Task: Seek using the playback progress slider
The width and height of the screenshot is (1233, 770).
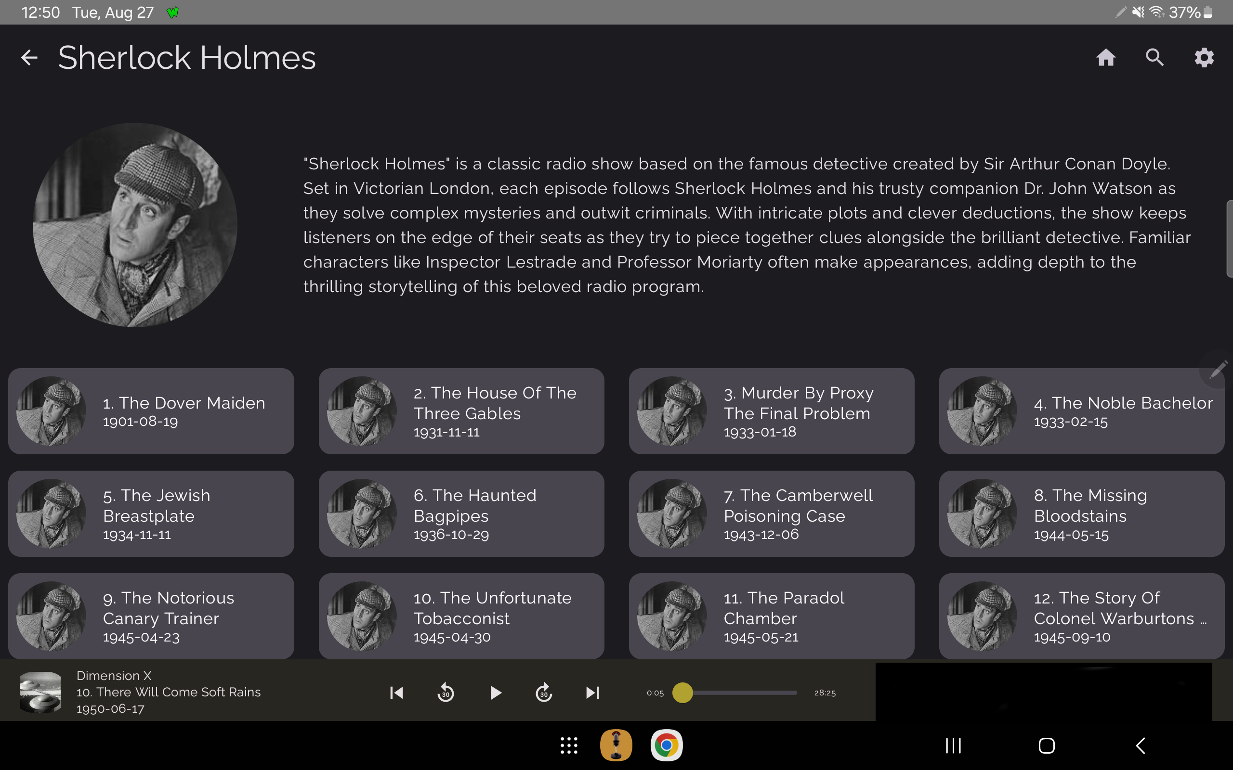Action: tap(683, 692)
